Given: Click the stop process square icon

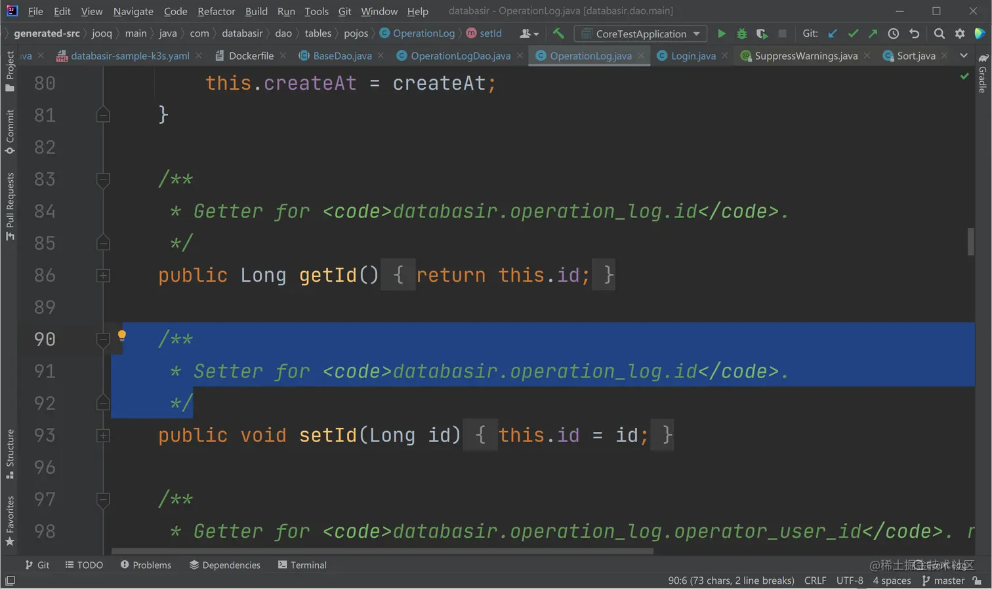Looking at the screenshot, I should (782, 33).
